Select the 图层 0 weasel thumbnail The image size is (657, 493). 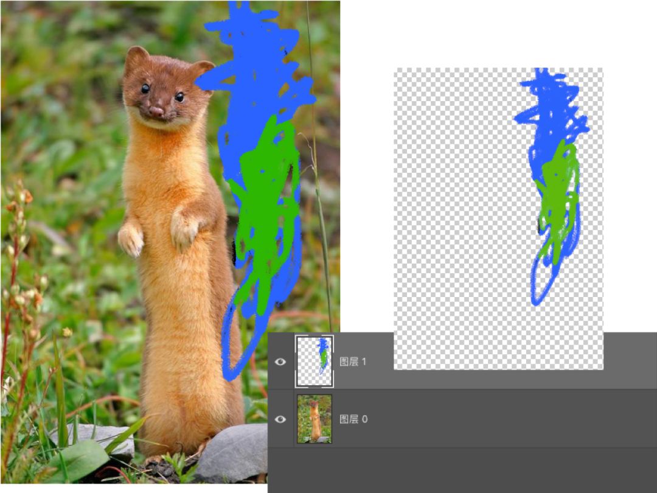(x=315, y=419)
